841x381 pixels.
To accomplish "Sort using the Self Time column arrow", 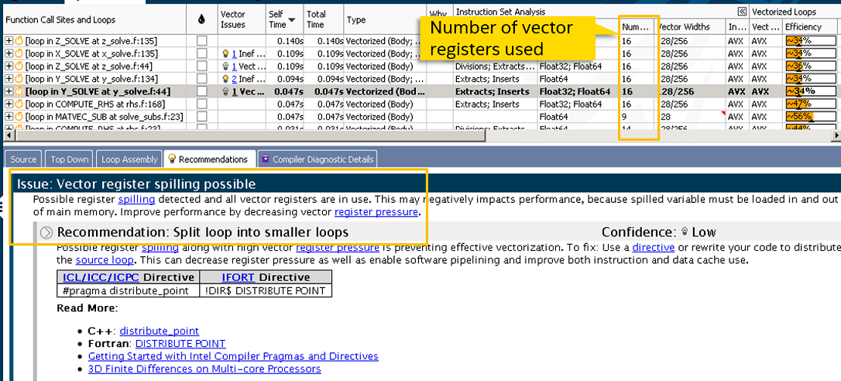I will [x=291, y=20].
